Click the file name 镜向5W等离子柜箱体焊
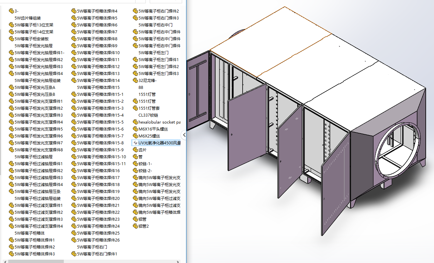Image resolution: width=434 pixels, height=263 pixels. tap(160, 212)
